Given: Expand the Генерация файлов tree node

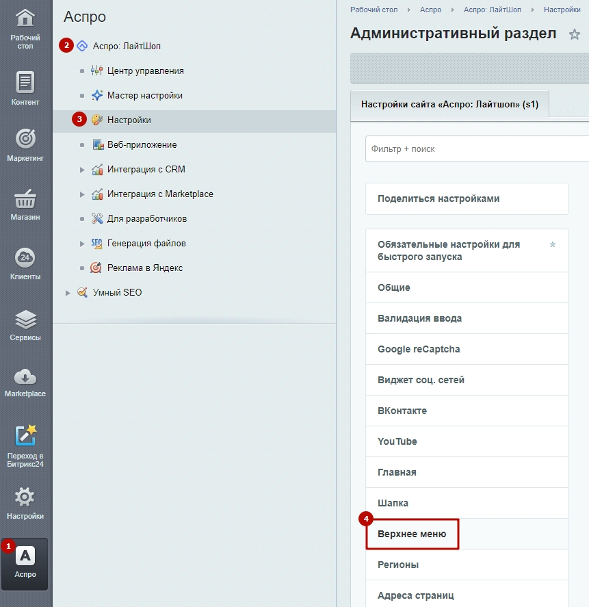Looking at the screenshot, I should coord(82,244).
